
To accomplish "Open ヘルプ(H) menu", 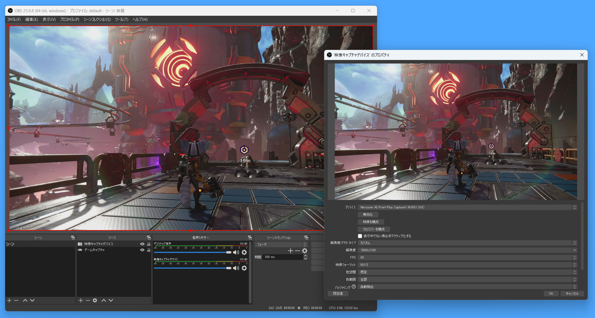I will coord(140,20).
